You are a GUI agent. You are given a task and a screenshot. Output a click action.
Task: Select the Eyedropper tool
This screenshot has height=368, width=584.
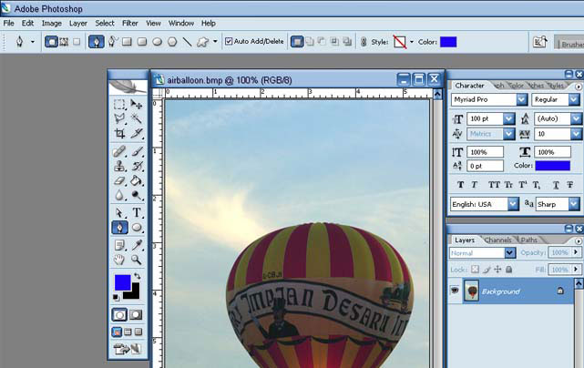pos(137,245)
